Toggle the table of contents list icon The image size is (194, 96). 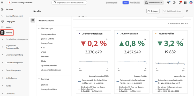[33, 20]
